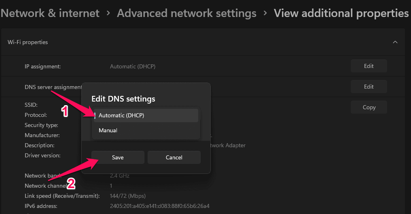Cancel the Edit DNS settings dialog
Viewport: 411px width, 214px height.
174,157
